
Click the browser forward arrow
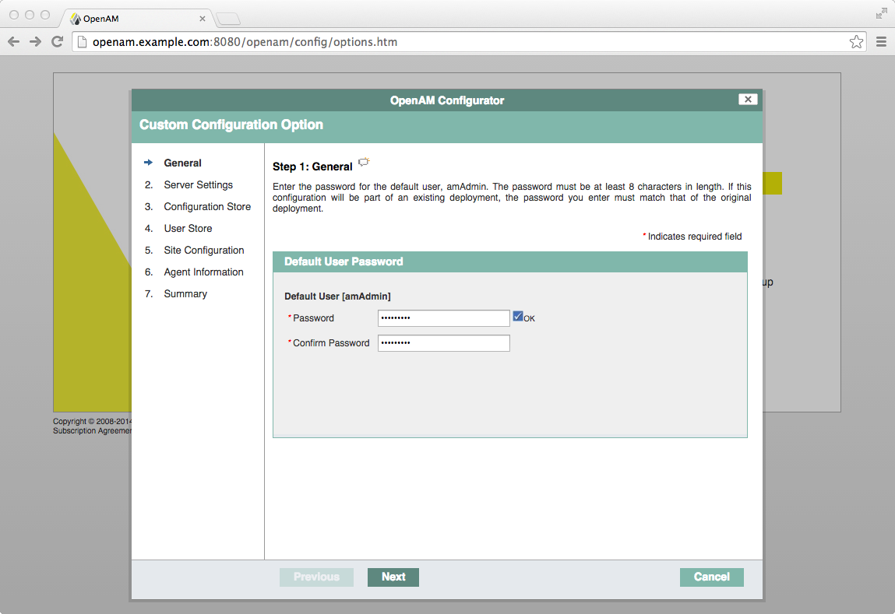tap(35, 41)
